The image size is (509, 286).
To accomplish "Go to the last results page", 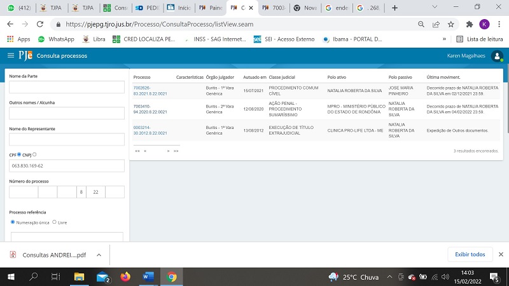I will pos(176,151).
